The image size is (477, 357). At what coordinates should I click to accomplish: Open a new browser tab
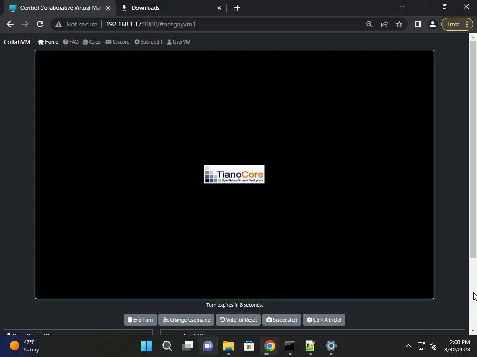click(237, 8)
